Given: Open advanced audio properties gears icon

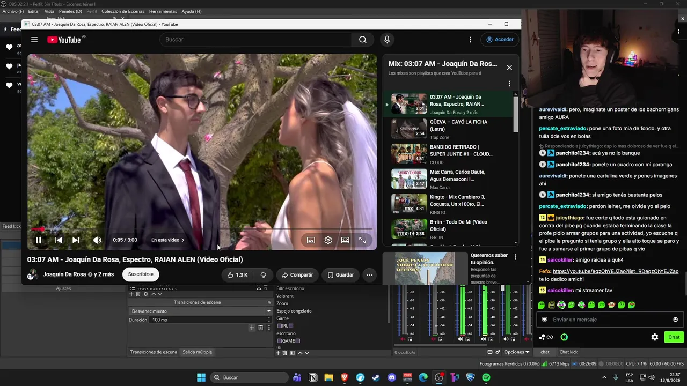Looking at the screenshot, I should 498,352.
